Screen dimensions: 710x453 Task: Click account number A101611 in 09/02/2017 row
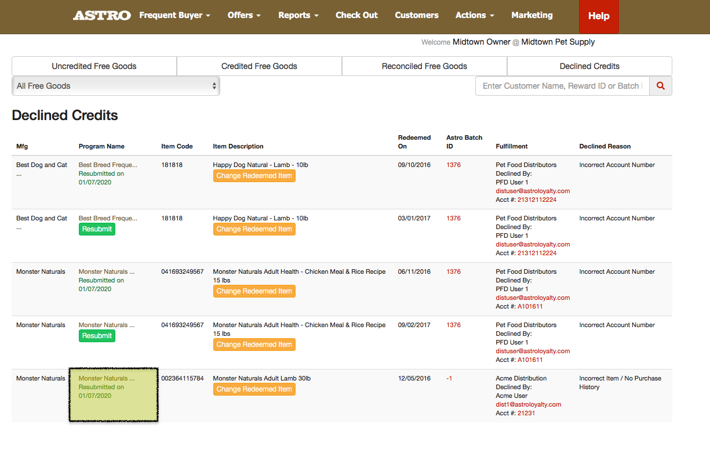530,360
